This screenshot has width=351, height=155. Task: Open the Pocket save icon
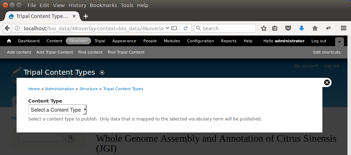coord(288,28)
